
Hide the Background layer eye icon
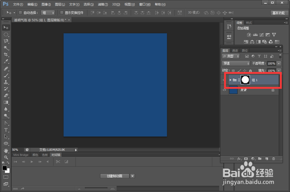click(x=224, y=90)
